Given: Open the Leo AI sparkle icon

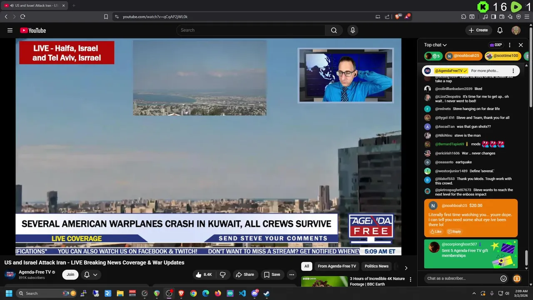Looking at the screenshot, I should (510, 17).
